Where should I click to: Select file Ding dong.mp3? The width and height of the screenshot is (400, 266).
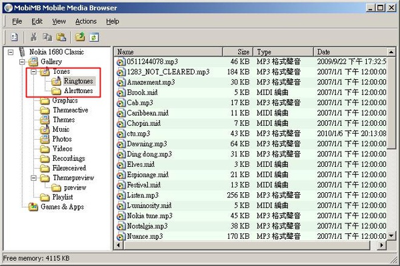click(x=149, y=154)
